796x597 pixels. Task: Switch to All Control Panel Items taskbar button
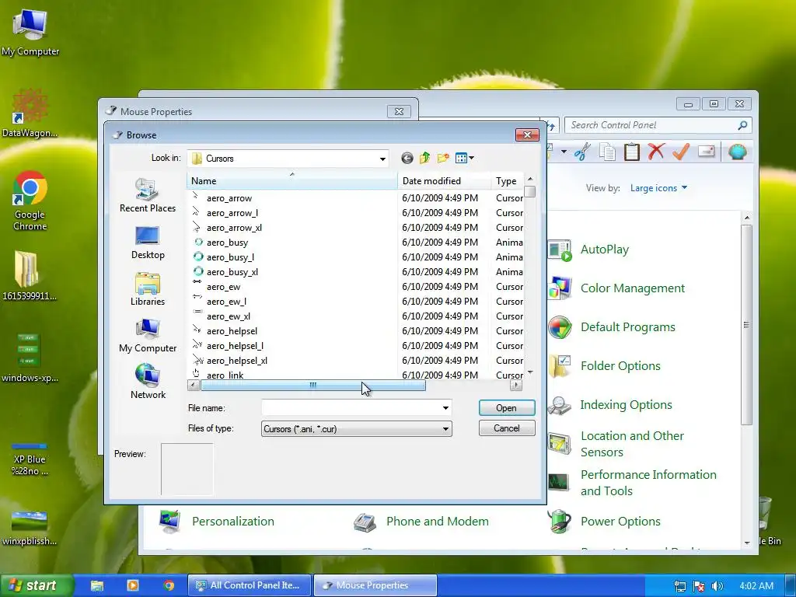point(249,585)
